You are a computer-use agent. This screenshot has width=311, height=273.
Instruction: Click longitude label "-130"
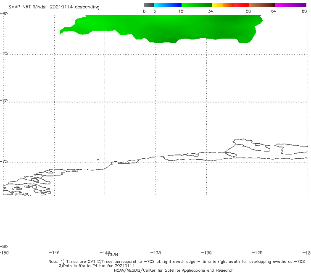point(206,252)
